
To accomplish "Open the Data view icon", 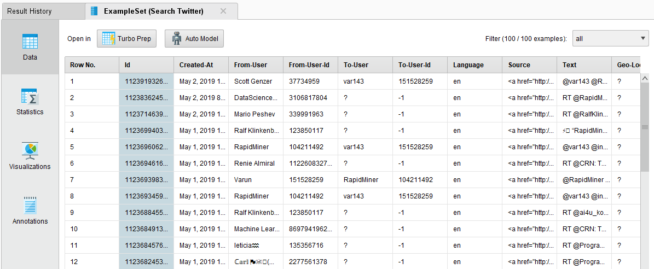I will [x=30, y=42].
